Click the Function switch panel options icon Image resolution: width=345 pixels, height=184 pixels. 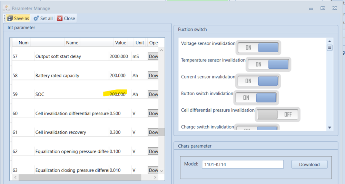329,47
